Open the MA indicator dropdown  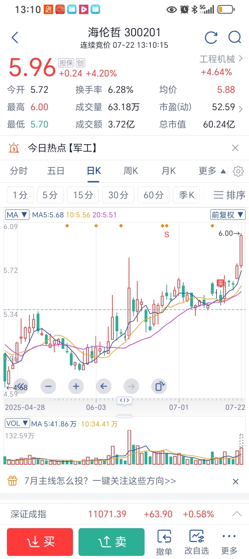point(17,215)
